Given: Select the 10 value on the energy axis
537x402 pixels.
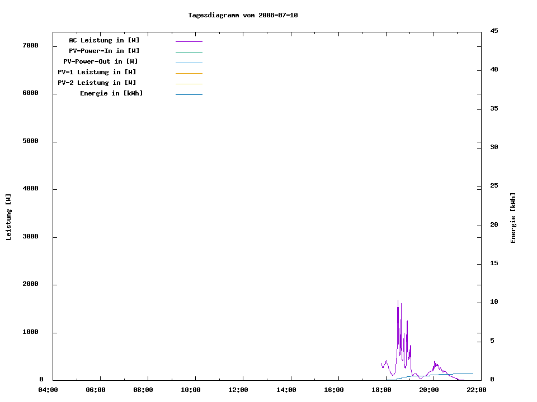Looking at the screenshot, I should (494, 302).
